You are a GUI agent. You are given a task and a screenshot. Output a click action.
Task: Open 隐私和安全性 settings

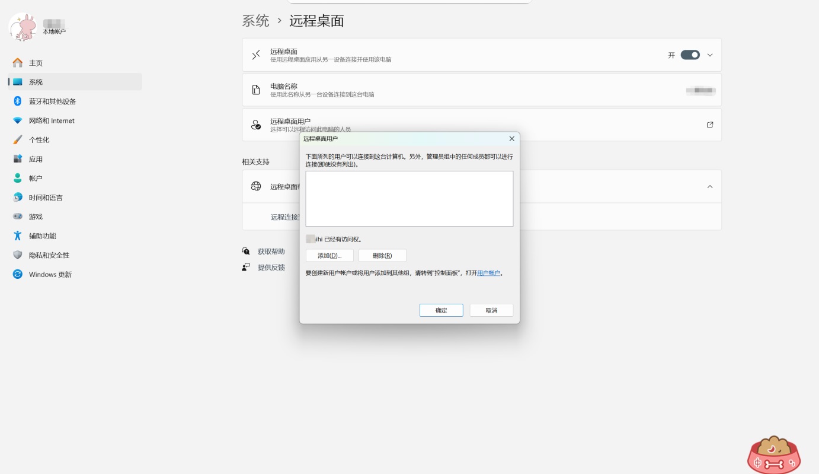point(49,255)
